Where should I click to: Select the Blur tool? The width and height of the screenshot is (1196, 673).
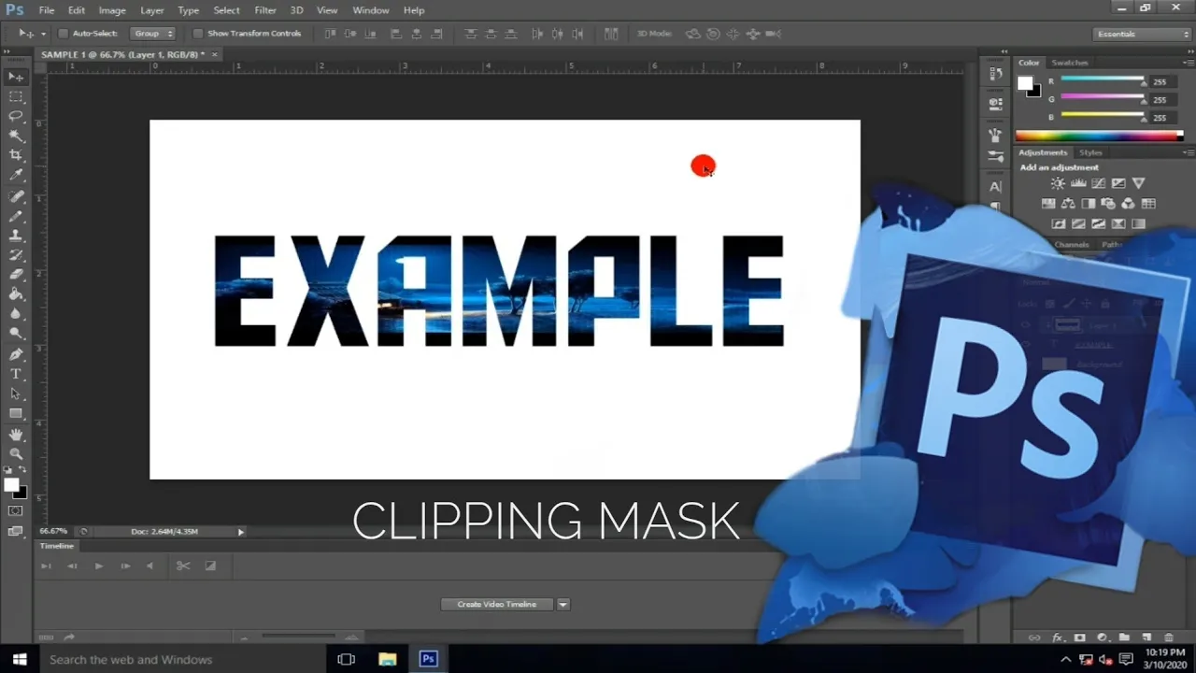point(16,314)
